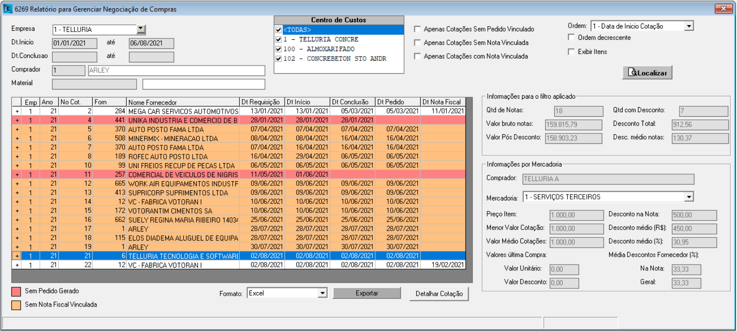
Task: Select the WORK AIR EQUIPAMENTOS INDUSTF row
Action: [238, 184]
